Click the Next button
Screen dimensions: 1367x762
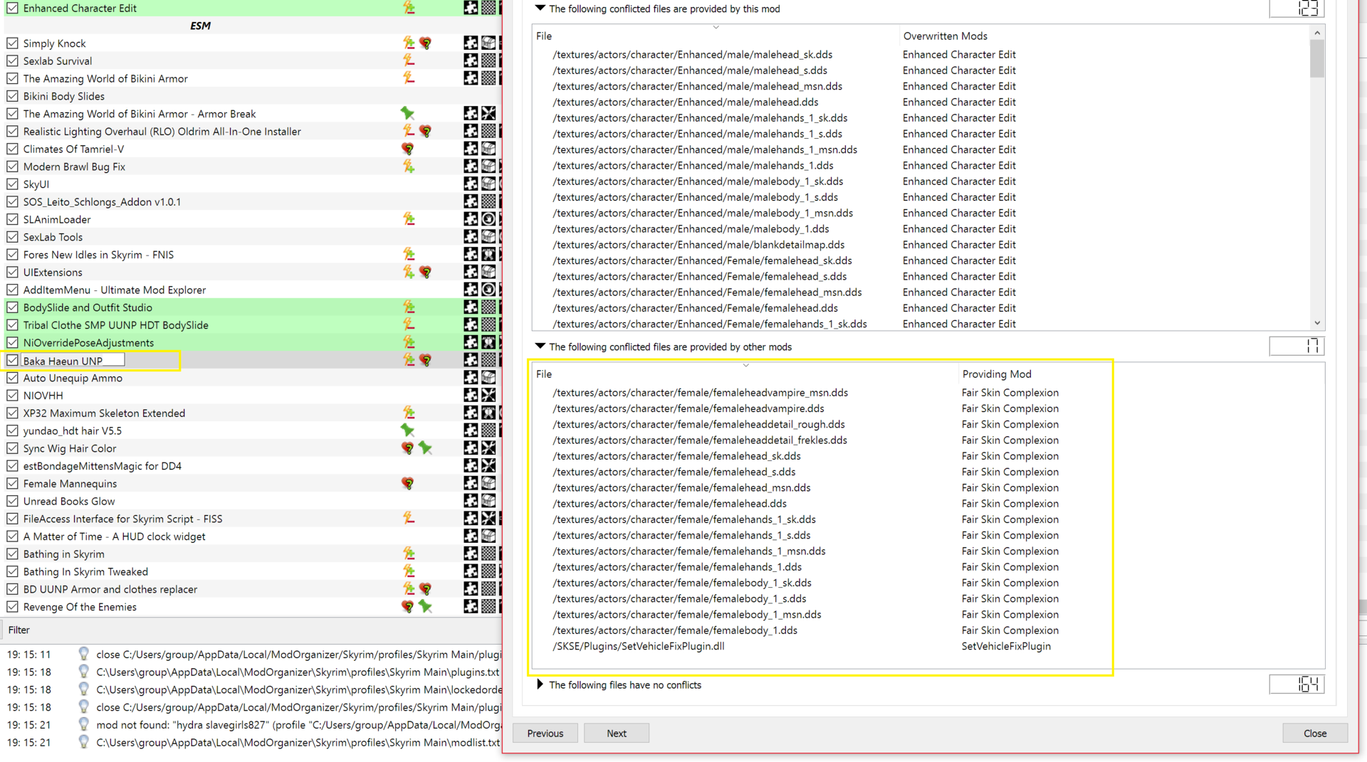click(x=617, y=734)
